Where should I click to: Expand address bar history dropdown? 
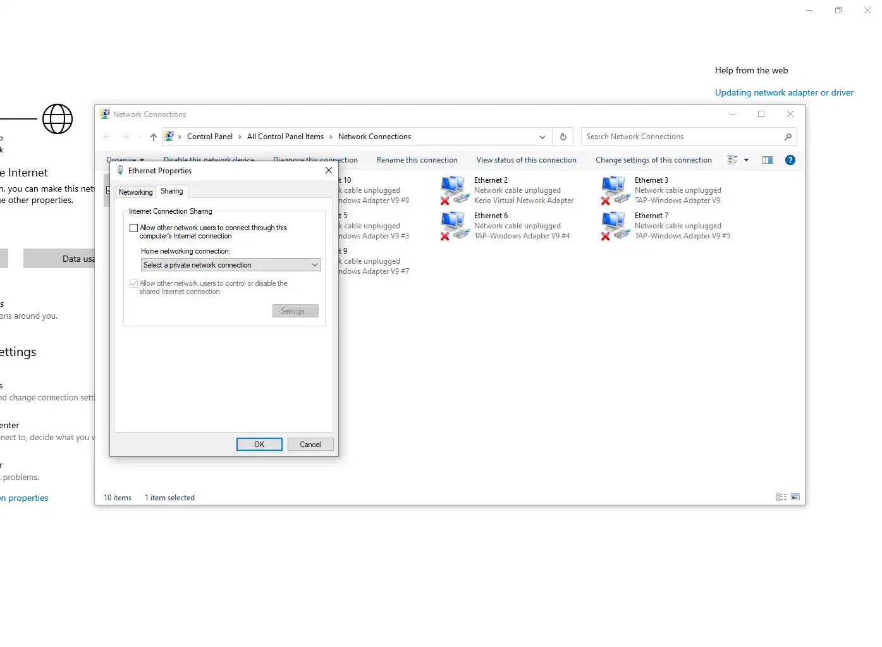542,137
